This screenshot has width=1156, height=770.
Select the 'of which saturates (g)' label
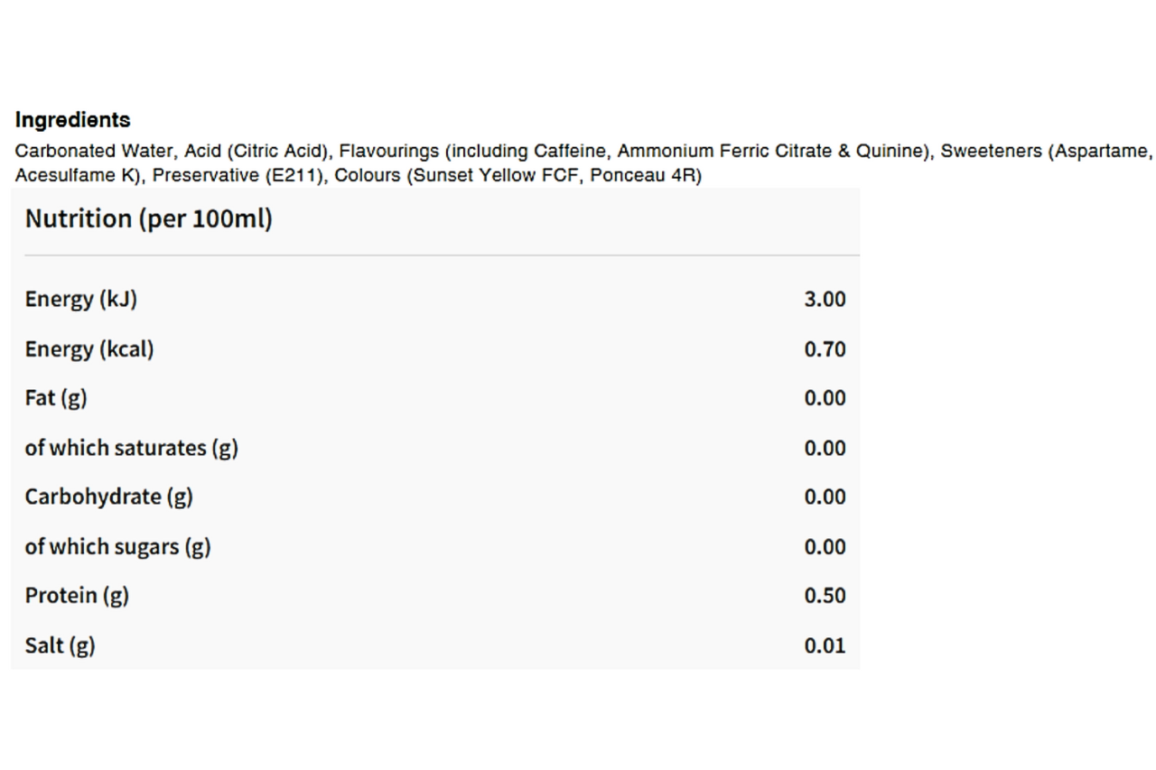pyautogui.click(x=131, y=448)
